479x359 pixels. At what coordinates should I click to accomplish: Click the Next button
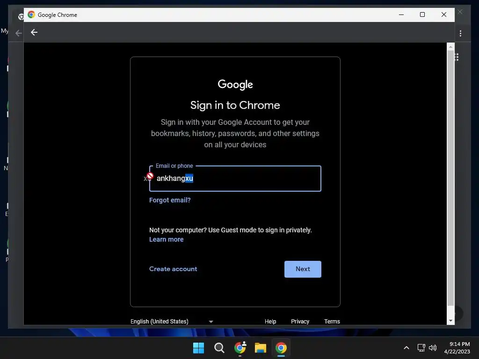(x=303, y=269)
